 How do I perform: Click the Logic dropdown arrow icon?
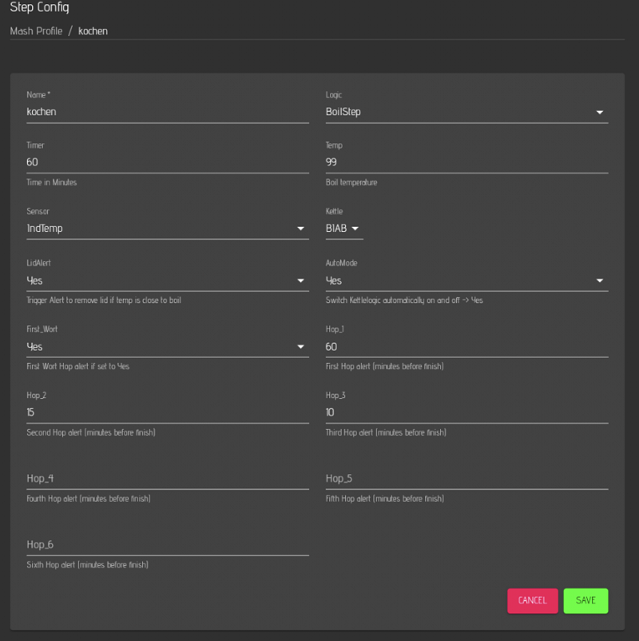click(600, 113)
